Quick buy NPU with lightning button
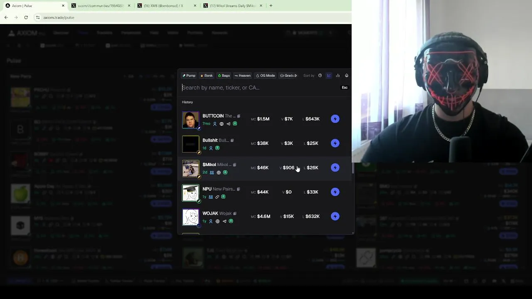This screenshot has width=532, height=299. 335,192
